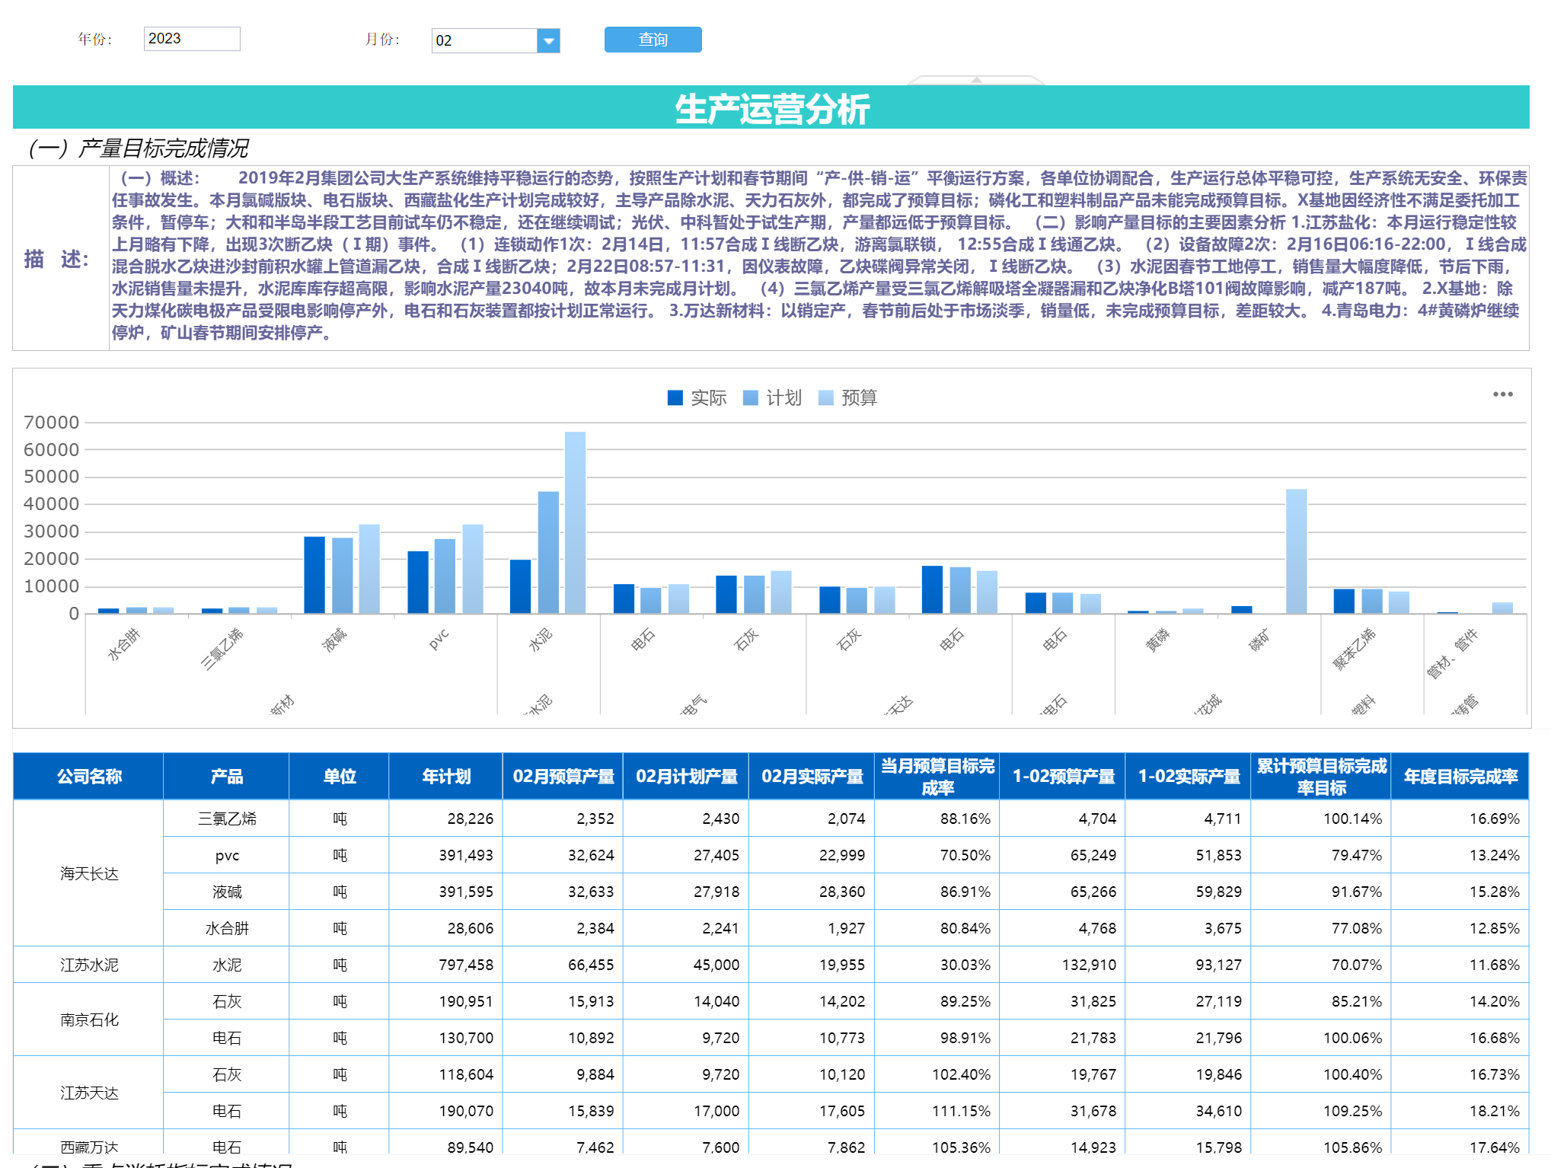Click the 公司名称 table column header
1551x1168 pixels.
point(88,776)
